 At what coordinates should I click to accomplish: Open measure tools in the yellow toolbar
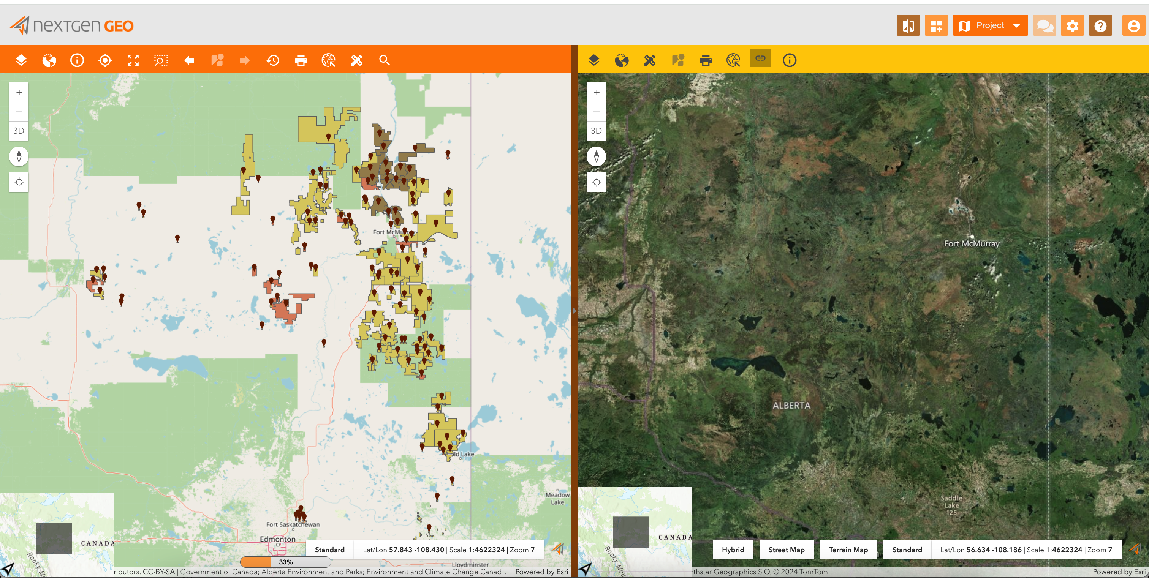point(650,60)
